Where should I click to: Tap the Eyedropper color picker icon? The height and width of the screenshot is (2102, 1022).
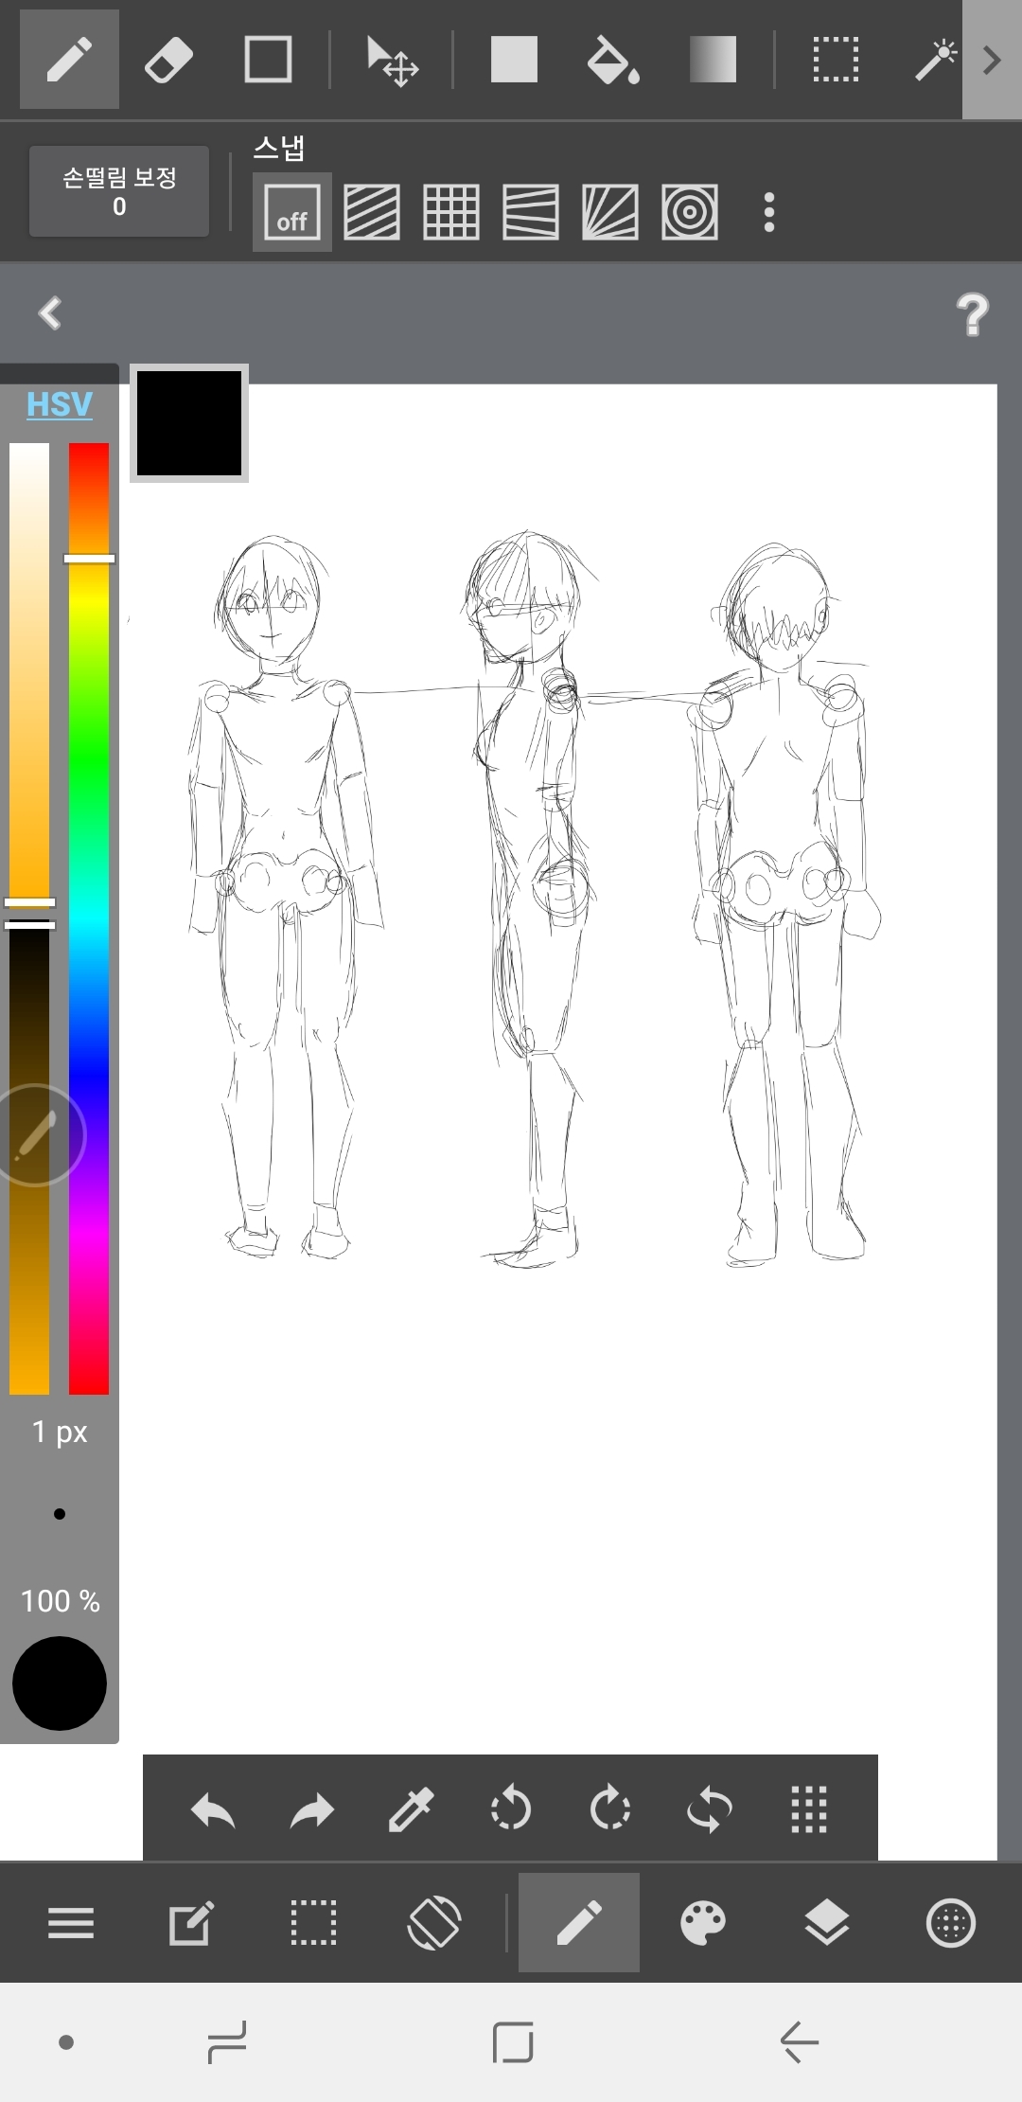click(411, 1809)
